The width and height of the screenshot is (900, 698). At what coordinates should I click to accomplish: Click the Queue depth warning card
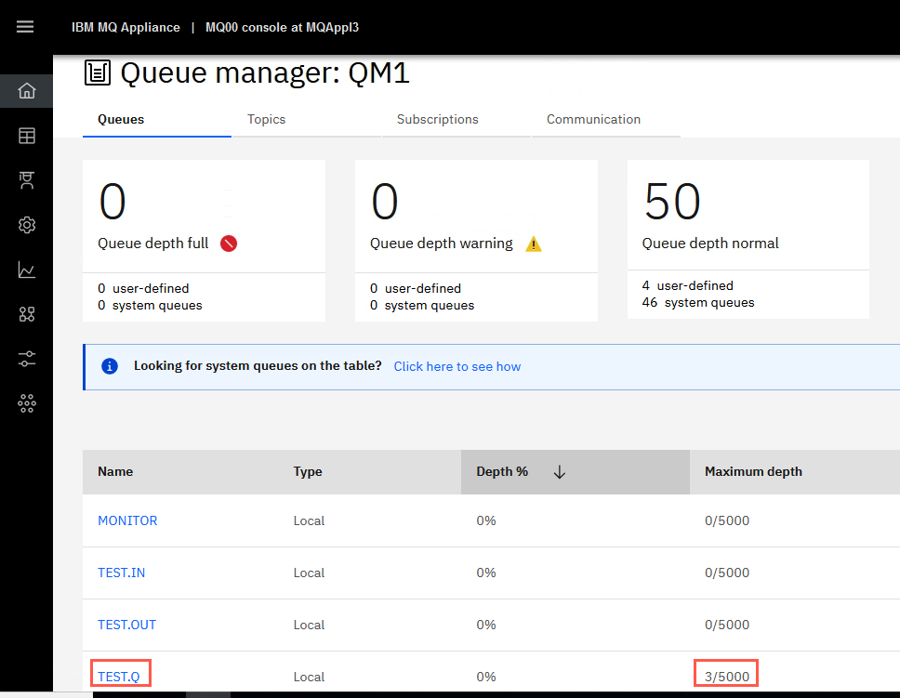coord(476,241)
